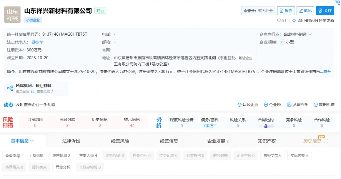This screenshot has width=341, height=179.
Task: Open 关联风险 2 risk item
Action: click(x=68, y=122)
